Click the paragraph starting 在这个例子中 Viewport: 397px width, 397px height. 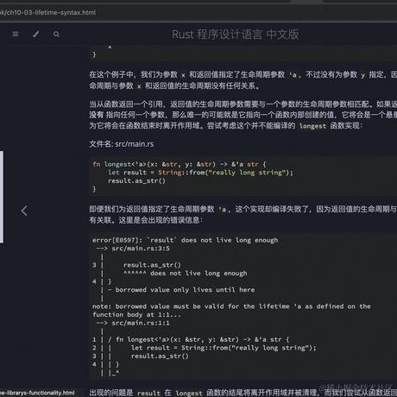pos(243,80)
